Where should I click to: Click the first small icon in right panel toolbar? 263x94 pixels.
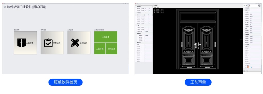point(244,6)
